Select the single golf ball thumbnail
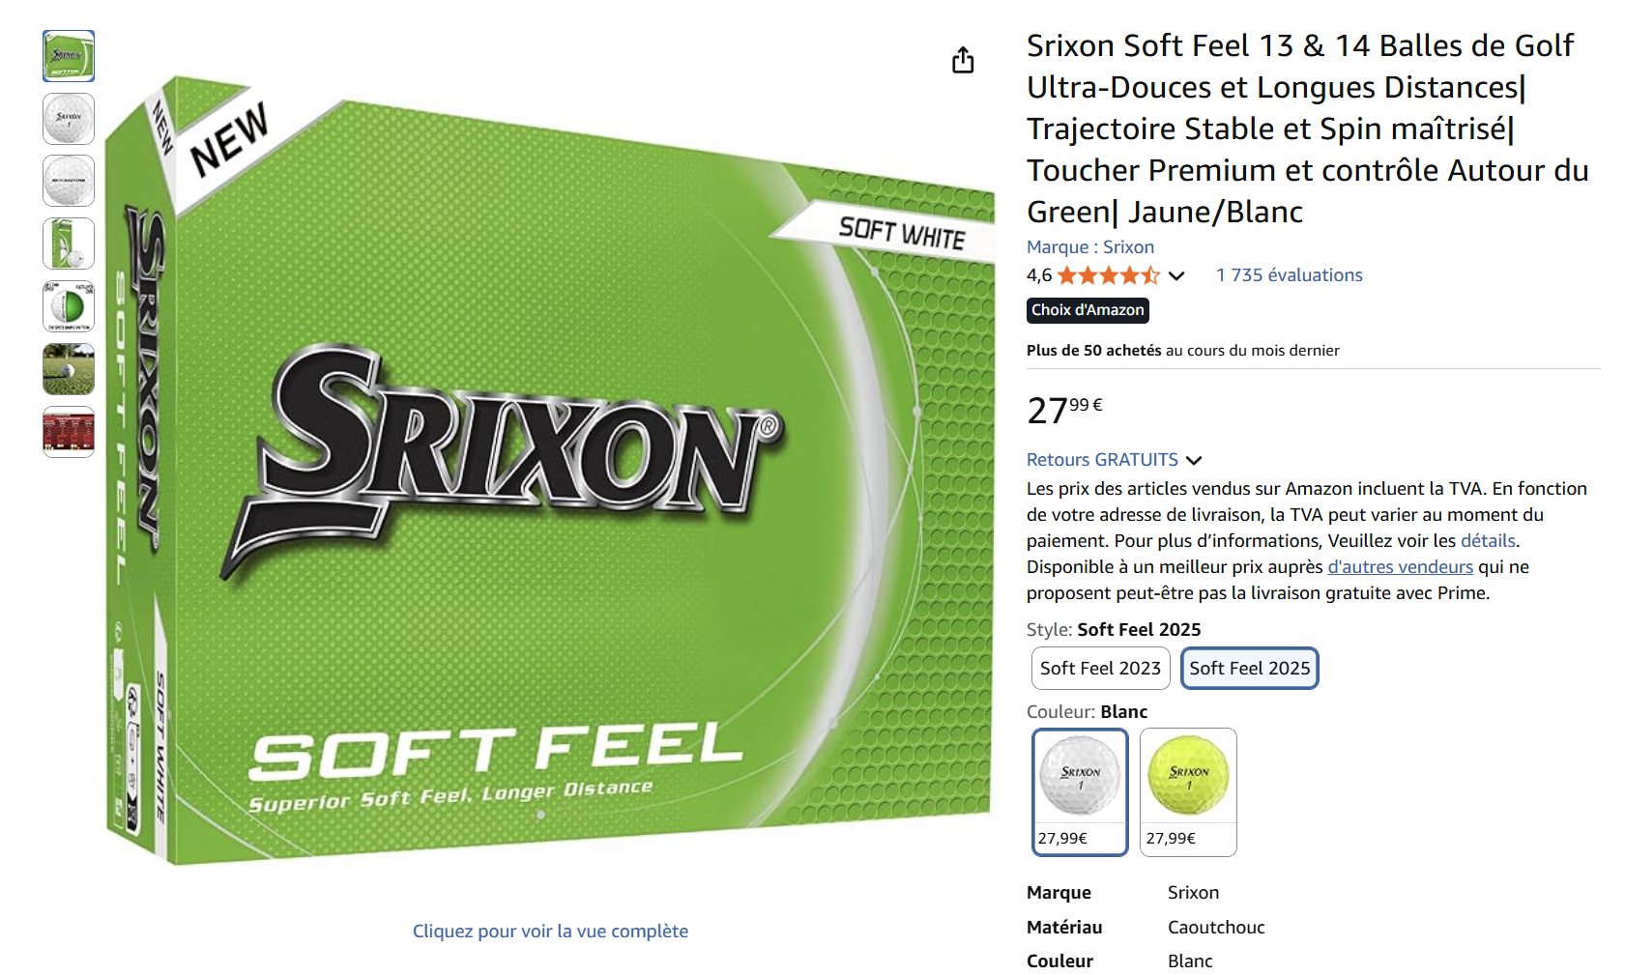1625x975 pixels. pos(68,119)
